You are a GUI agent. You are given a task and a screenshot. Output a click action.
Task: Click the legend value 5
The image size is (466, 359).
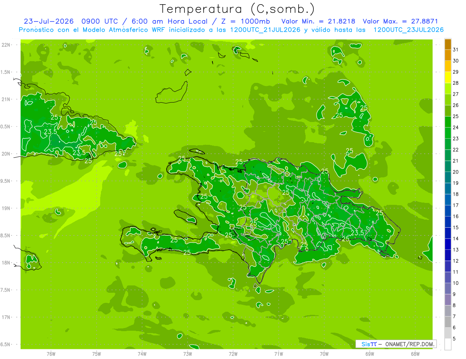coord(454,338)
